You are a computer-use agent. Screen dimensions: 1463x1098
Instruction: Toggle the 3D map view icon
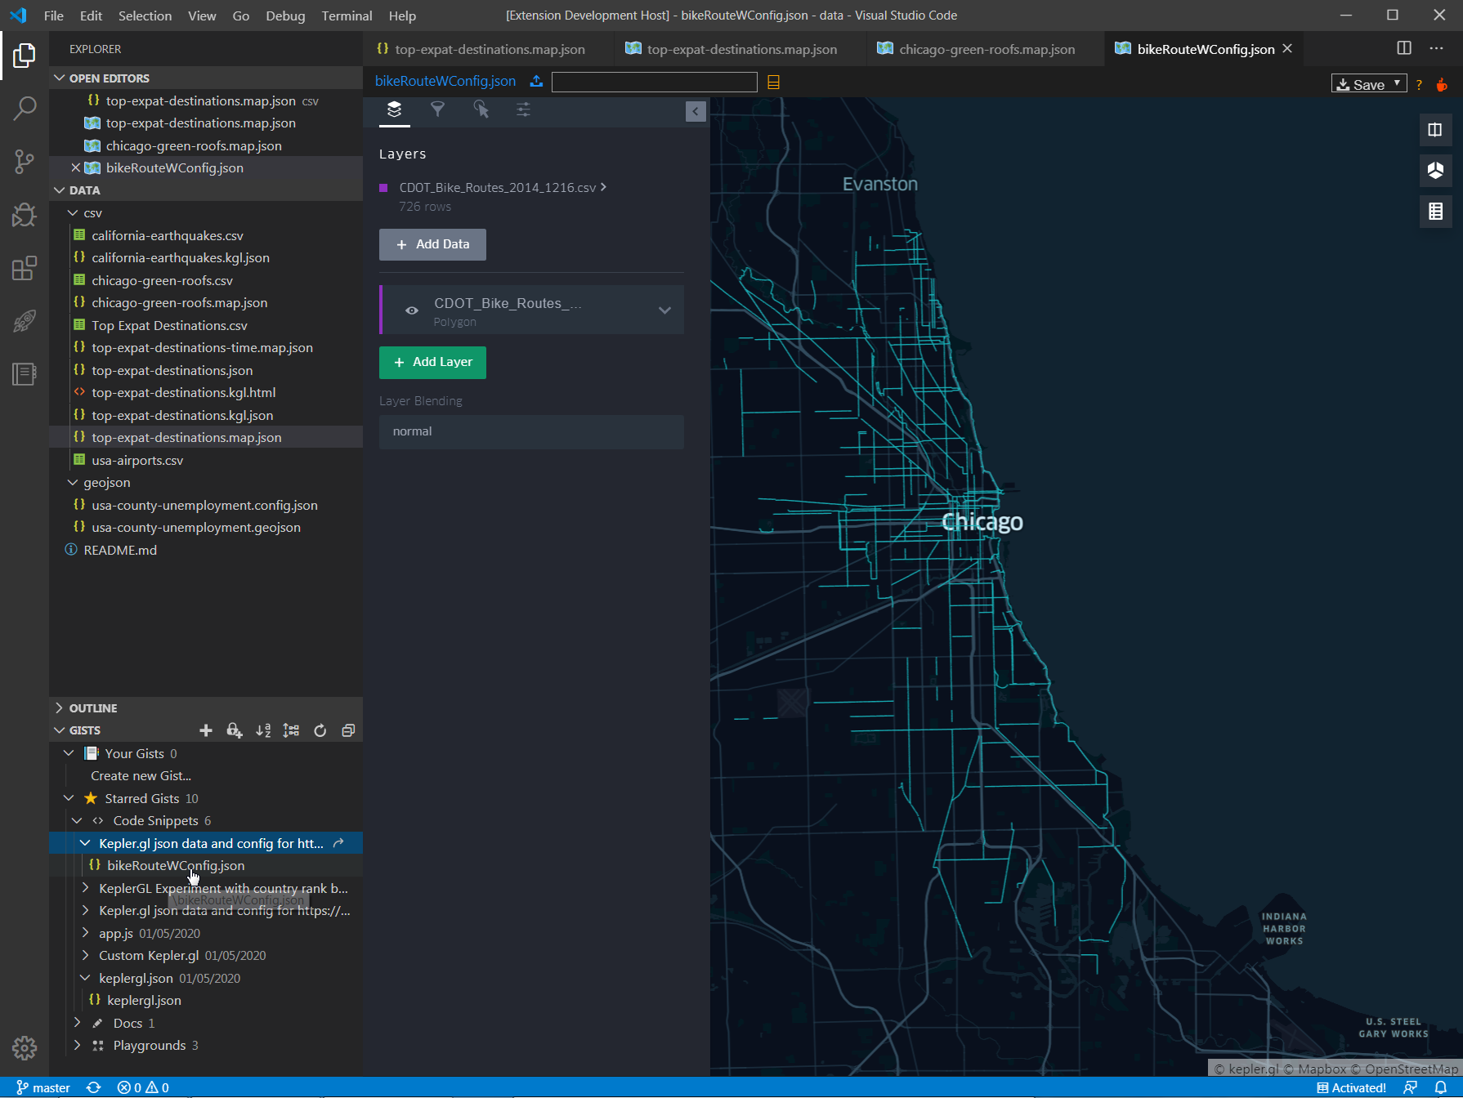1435,171
